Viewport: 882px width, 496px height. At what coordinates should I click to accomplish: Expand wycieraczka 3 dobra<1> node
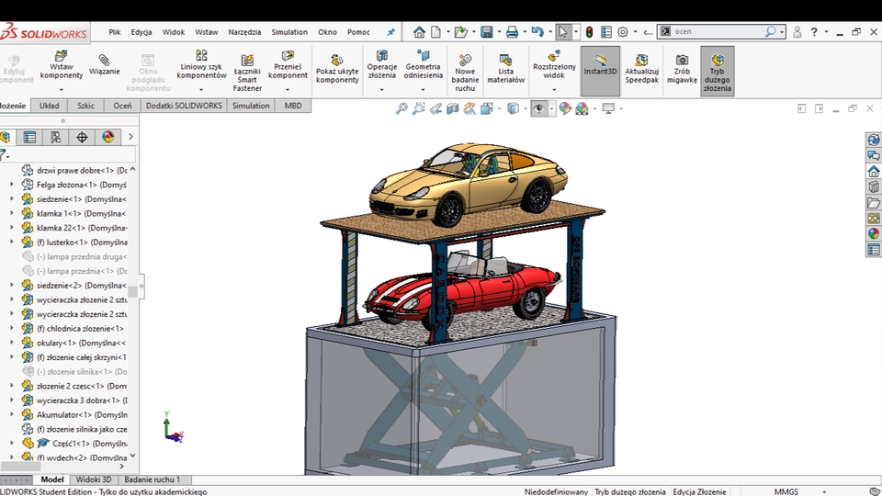(12, 400)
